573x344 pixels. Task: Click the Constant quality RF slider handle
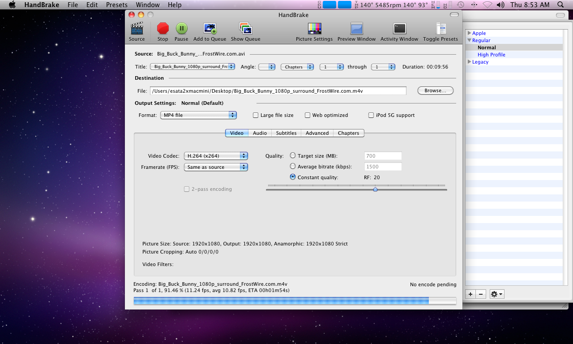(375, 189)
